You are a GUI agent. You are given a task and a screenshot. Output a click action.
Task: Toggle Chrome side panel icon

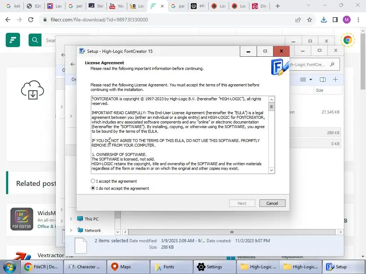point(335,20)
